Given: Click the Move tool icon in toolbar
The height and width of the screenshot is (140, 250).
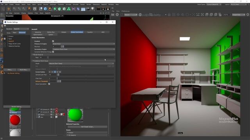Looking at the screenshot, I should click(9, 9).
